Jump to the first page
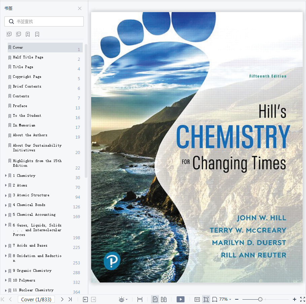 point(3,299)
